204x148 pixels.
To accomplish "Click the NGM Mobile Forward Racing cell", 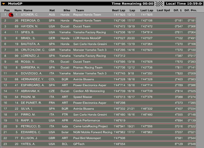I will (93, 132).
